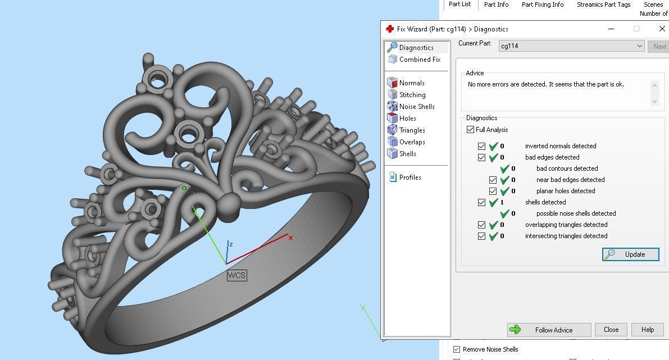
Task: Select the Combined Fix icon
Action: point(393,60)
